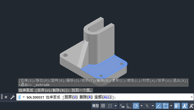Close the command line with X
This screenshot has width=194, height=110.
tap(6, 97)
